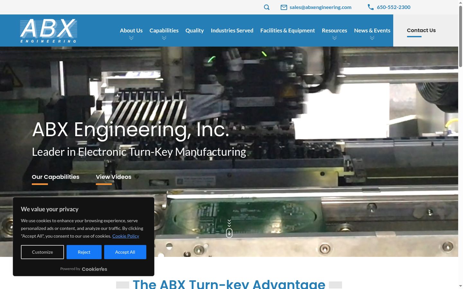Open Industries Served page
Screen dimensions: 463x289
(x=232, y=31)
